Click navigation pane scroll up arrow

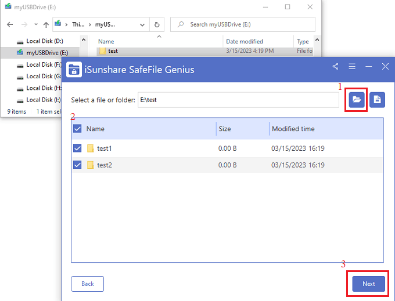pyautogui.click(x=84, y=40)
